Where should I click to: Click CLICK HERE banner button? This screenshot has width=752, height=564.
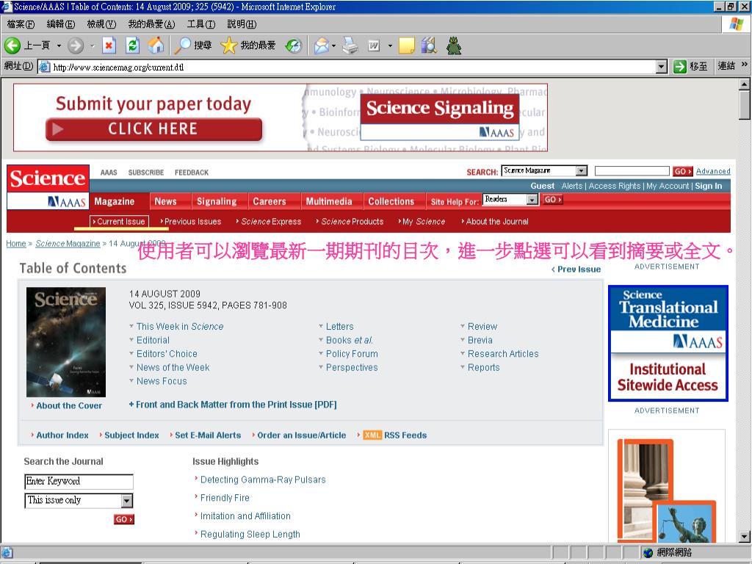pyautogui.click(x=153, y=129)
